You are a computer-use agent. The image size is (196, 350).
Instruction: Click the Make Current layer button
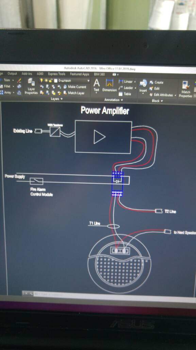coord(75,87)
